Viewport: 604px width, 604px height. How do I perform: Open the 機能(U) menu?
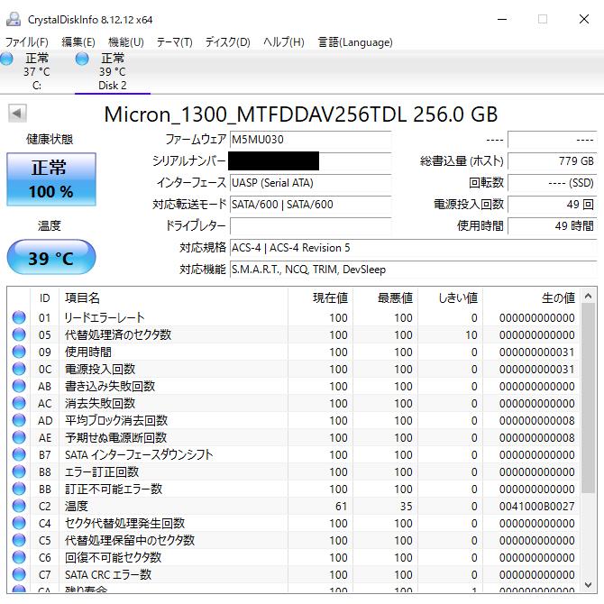click(x=126, y=42)
